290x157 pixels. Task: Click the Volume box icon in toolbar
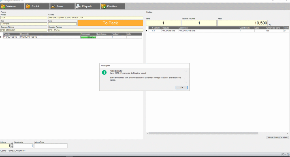[x=3, y=6]
